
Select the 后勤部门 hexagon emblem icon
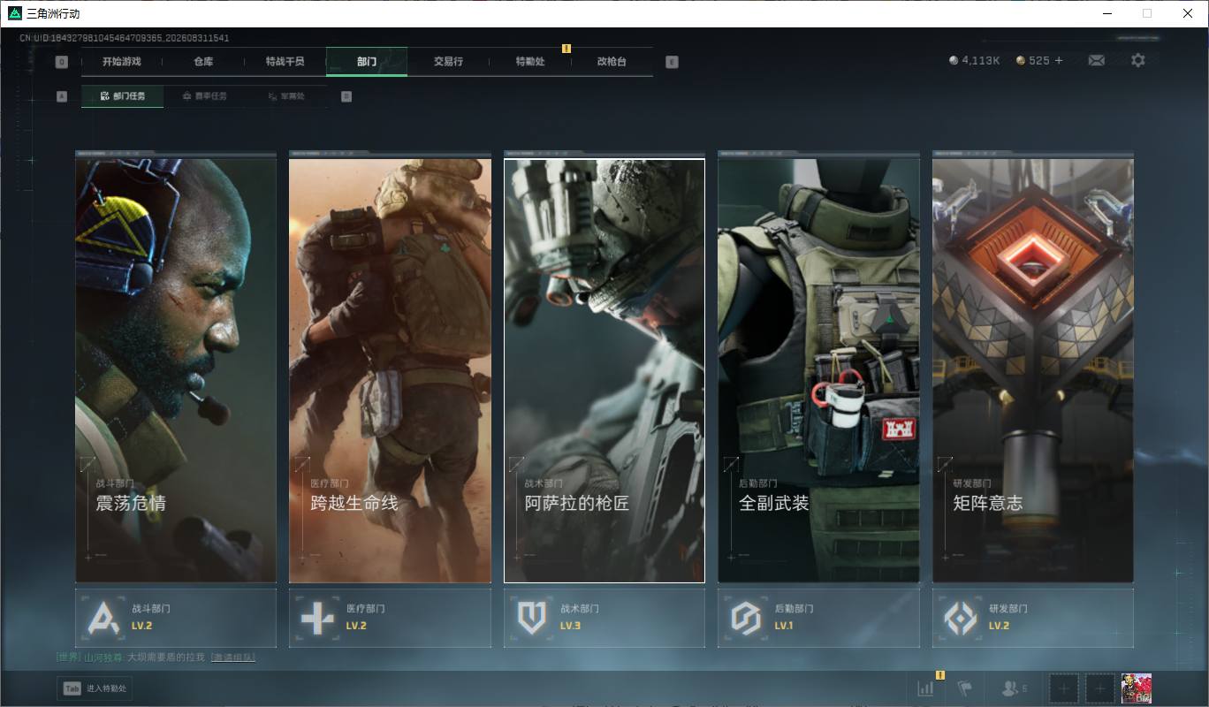pyautogui.click(x=746, y=618)
